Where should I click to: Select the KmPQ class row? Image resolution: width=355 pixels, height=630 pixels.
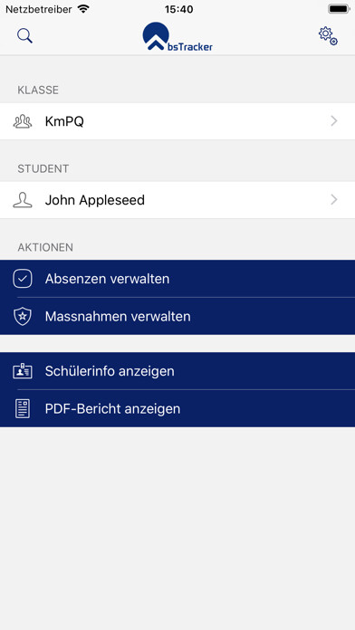click(177, 121)
